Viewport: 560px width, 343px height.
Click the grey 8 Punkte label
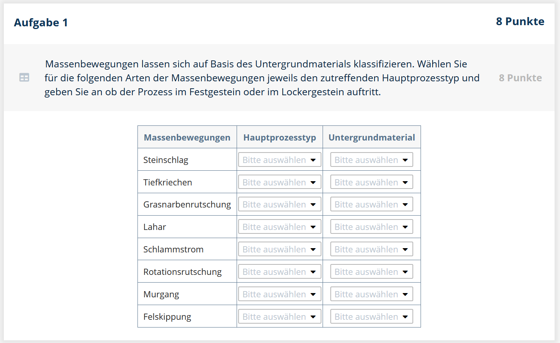coord(520,78)
